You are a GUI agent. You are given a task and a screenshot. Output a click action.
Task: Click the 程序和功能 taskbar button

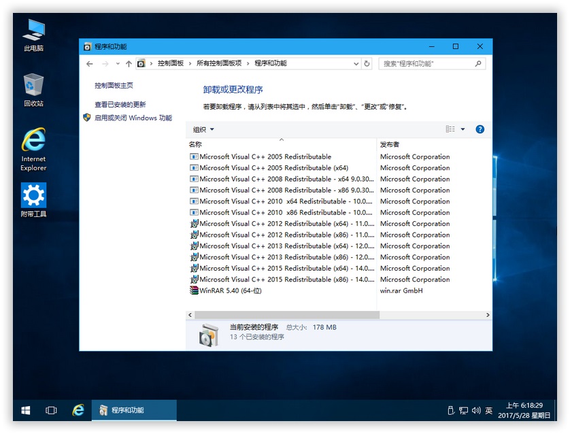[x=134, y=410]
